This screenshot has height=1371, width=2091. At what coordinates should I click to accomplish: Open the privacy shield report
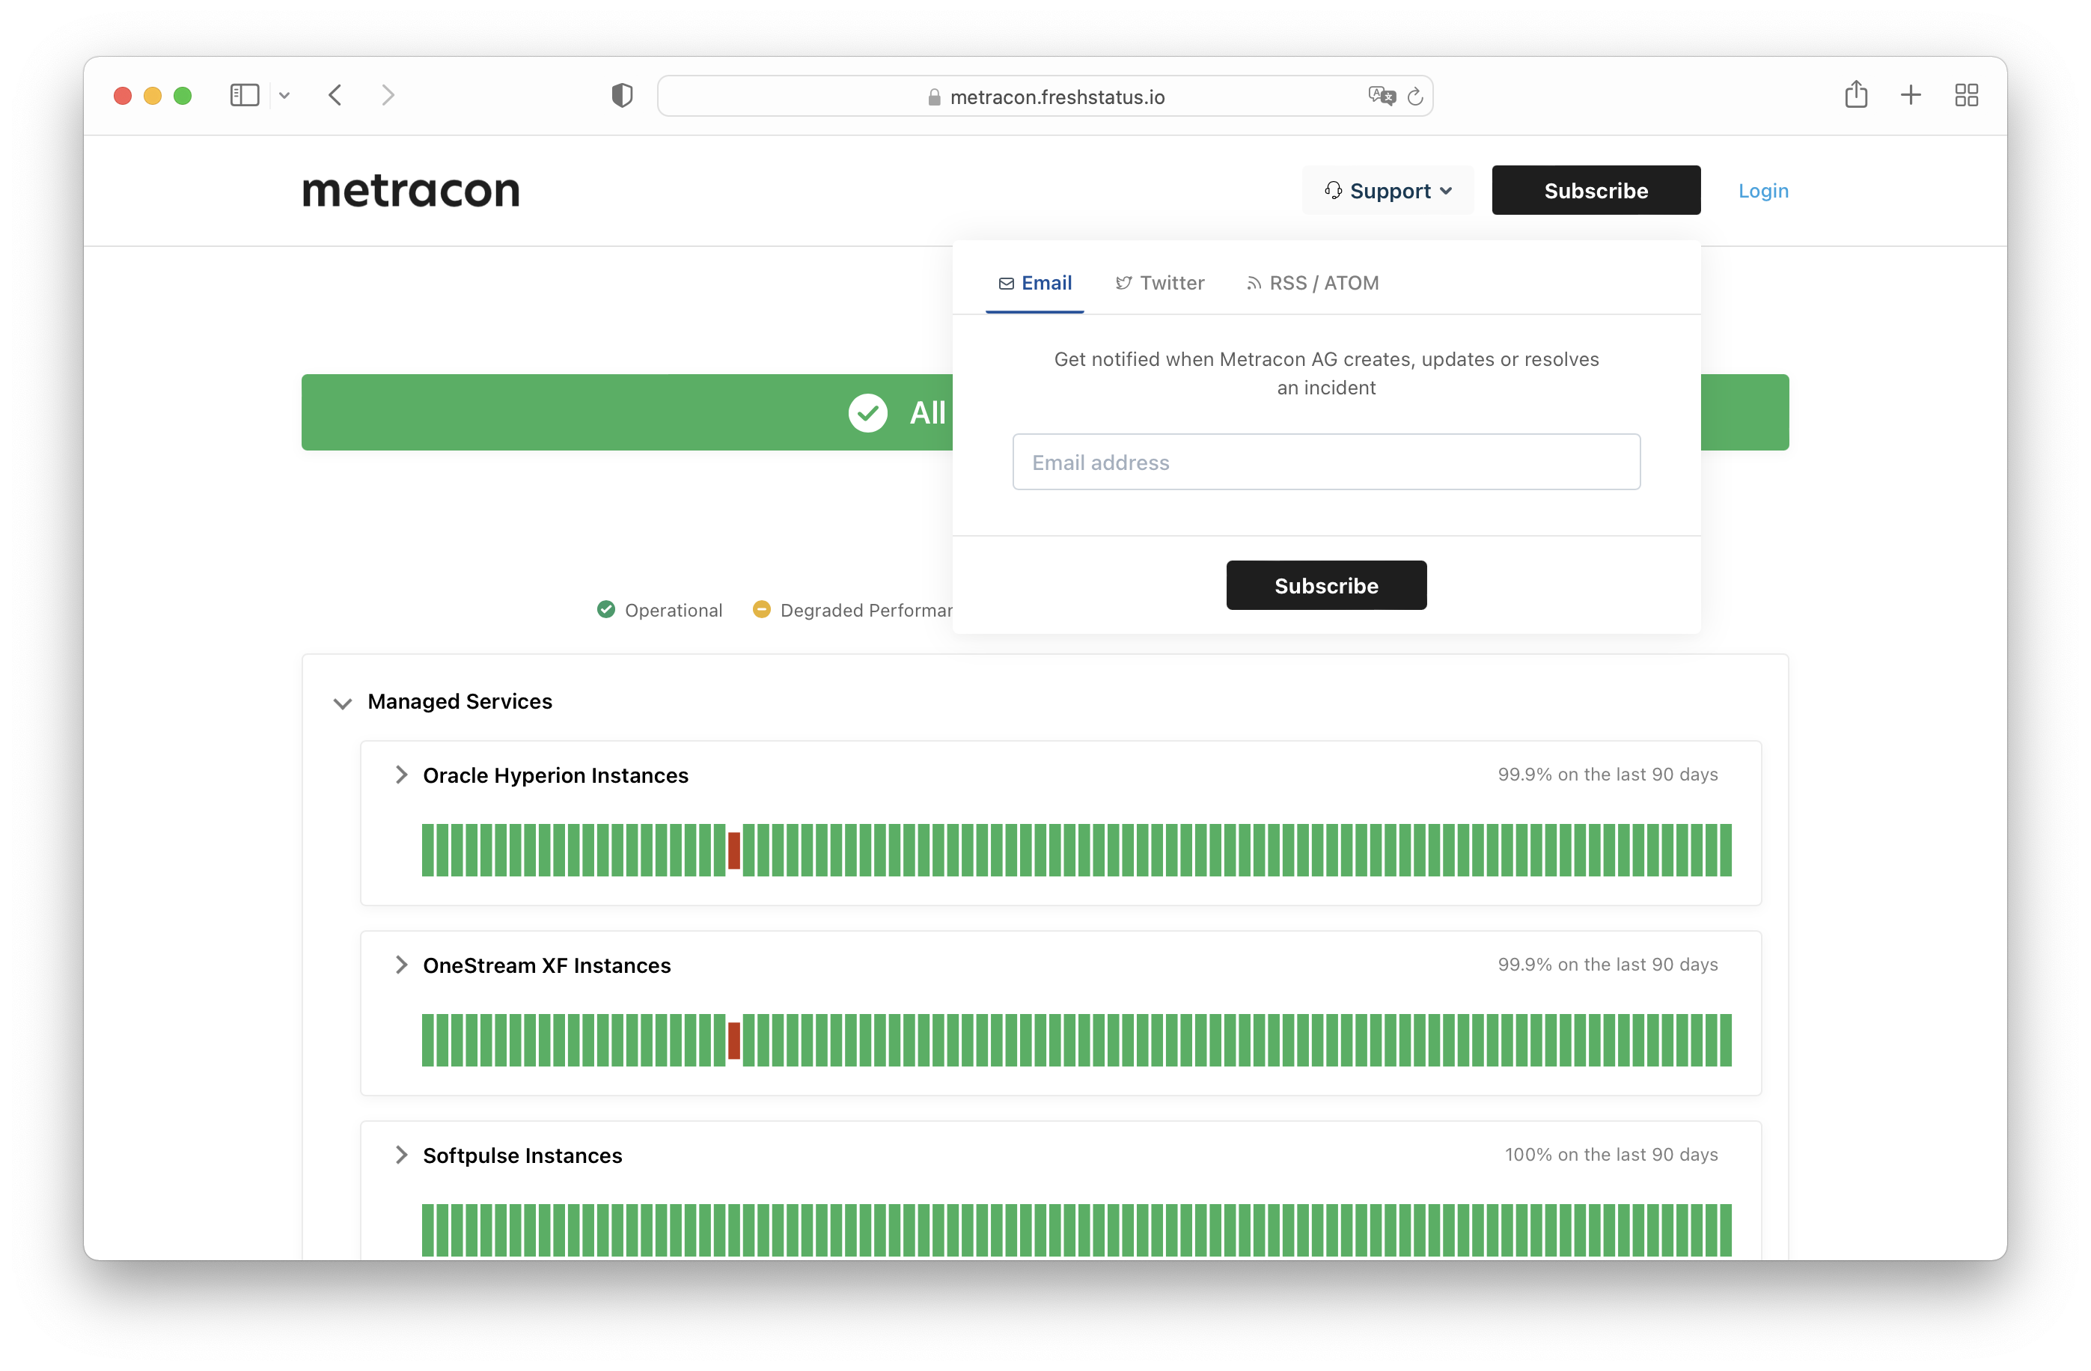pos(622,95)
